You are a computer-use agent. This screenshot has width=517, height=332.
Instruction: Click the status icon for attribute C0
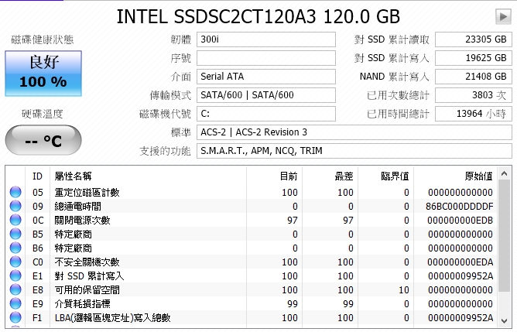15,262
